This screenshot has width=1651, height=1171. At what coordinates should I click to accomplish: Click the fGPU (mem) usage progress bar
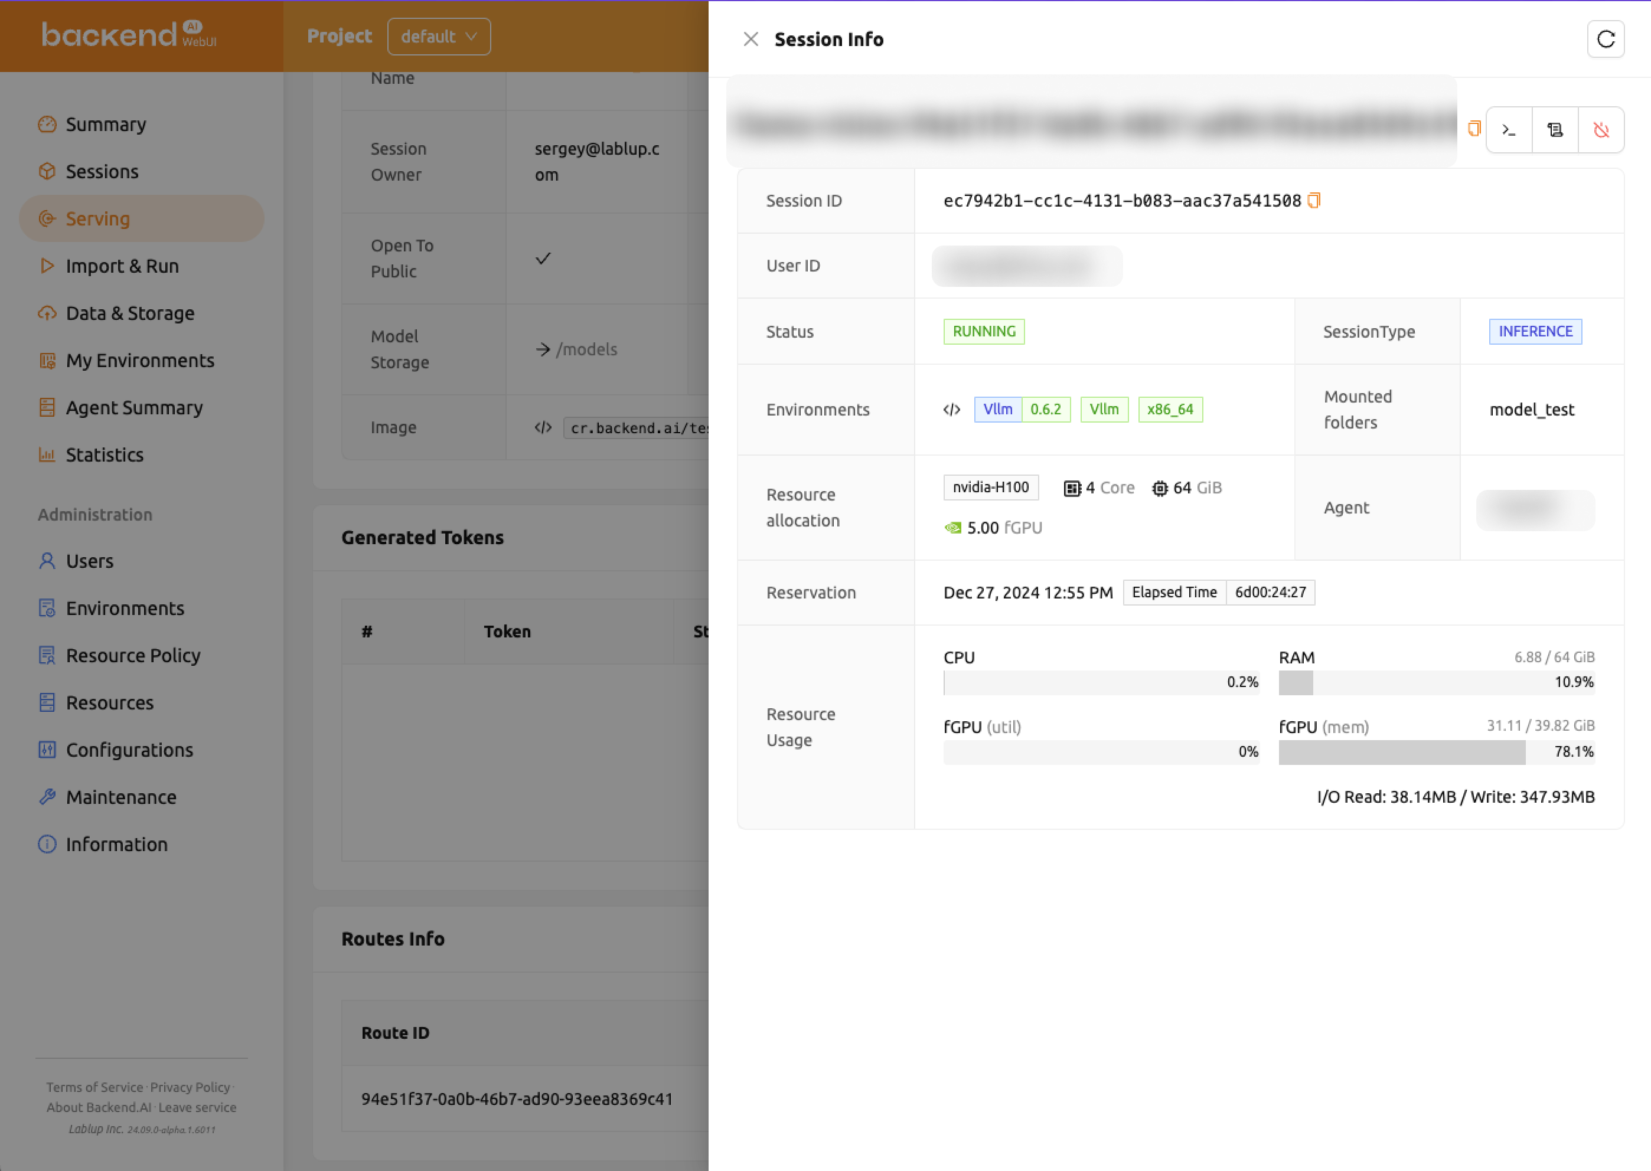(x=1436, y=752)
